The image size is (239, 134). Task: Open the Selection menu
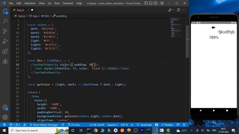pos(30,3)
